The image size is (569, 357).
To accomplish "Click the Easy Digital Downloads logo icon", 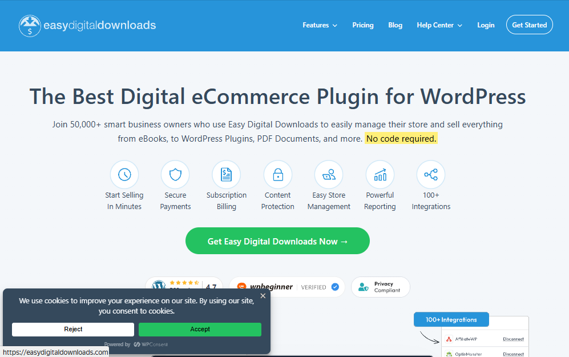I will [30, 26].
